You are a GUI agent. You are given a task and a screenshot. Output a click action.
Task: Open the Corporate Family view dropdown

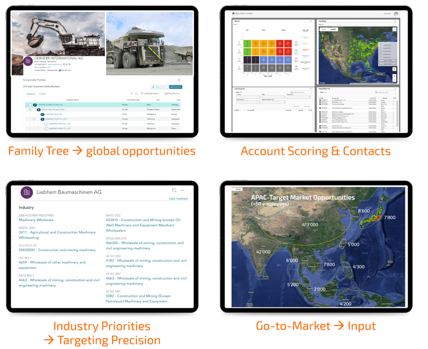coord(150,94)
